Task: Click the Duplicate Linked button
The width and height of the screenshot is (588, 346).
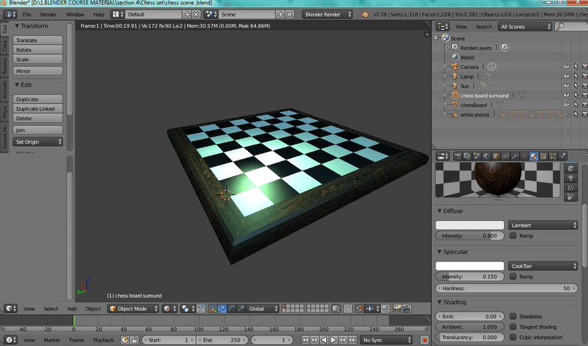Action: [x=38, y=109]
